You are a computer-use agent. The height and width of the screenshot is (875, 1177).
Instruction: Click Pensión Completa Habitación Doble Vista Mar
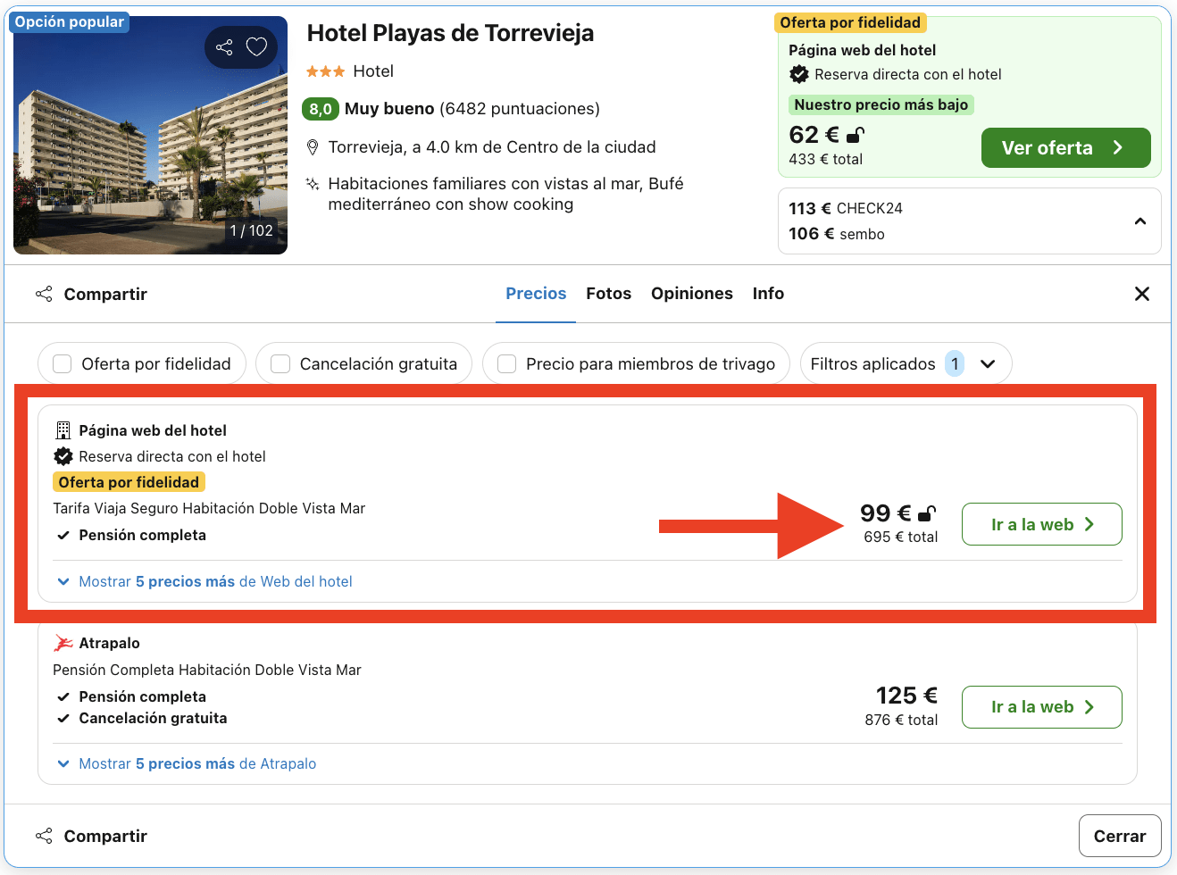pos(207,670)
